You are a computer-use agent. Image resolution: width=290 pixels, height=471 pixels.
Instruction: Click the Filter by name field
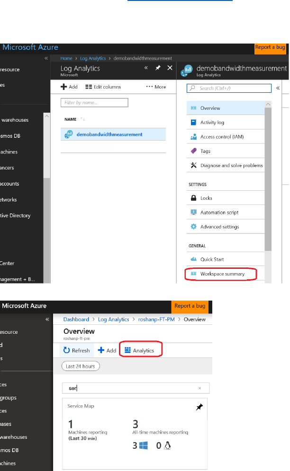click(x=95, y=103)
